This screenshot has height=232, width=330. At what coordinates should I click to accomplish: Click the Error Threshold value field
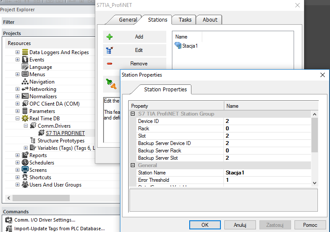[x=267, y=180]
